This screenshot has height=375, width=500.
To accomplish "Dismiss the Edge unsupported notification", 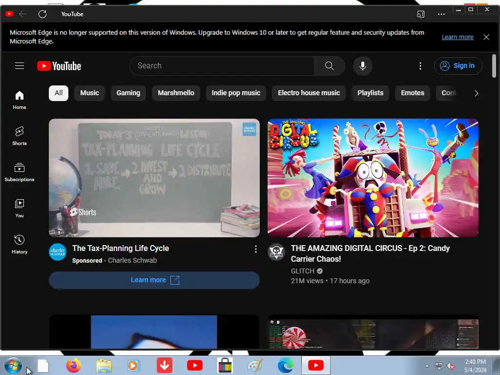I will tap(486, 37).
